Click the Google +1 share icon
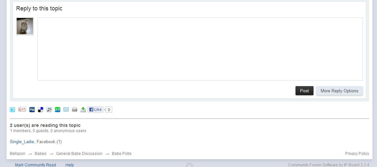 [x=22, y=109]
